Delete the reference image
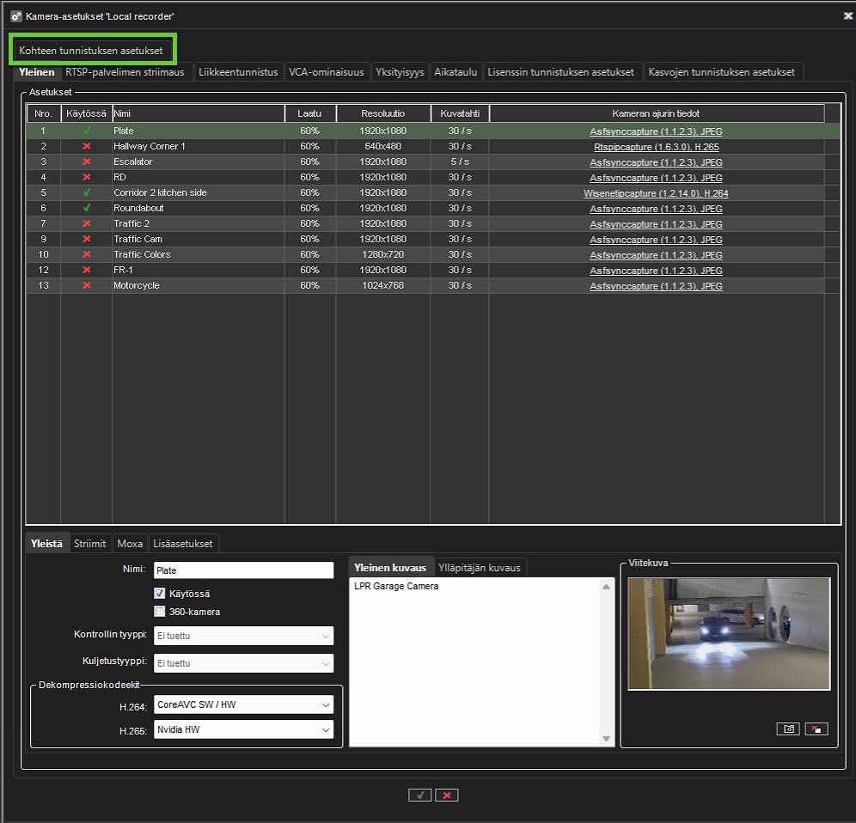Screen dimensions: 856x823 point(816,729)
